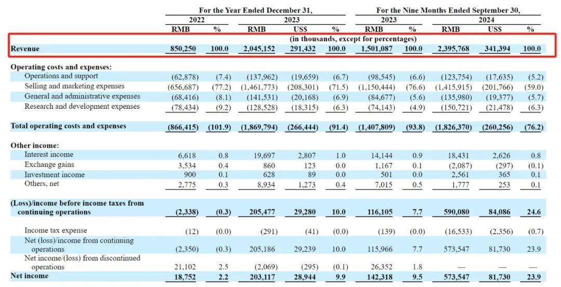Image resolution: width=561 pixels, height=287 pixels.
Task: Click the revenue figure 2,045,152
Action: tap(259, 49)
